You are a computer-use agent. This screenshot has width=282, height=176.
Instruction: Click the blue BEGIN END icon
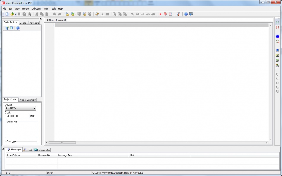coord(277,36)
